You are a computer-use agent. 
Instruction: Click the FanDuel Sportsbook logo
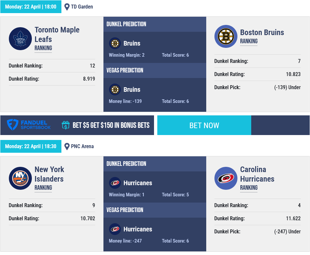pyautogui.click(x=29, y=125)
